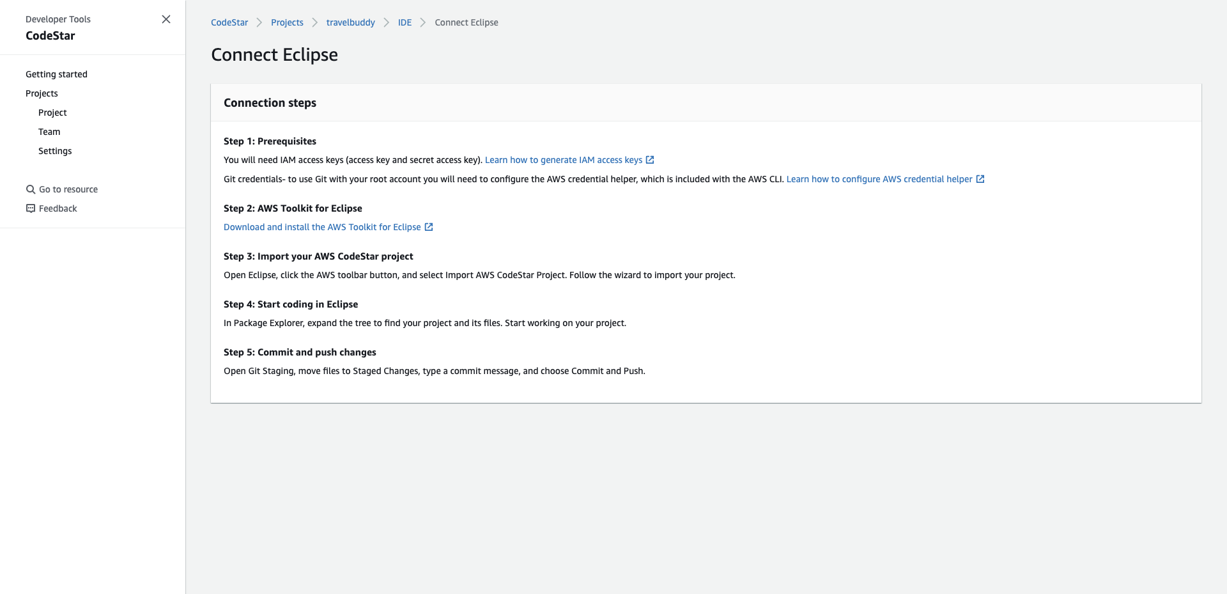Click the search icon beside Go to resource
1227x594 pixels.
point(30,189)
